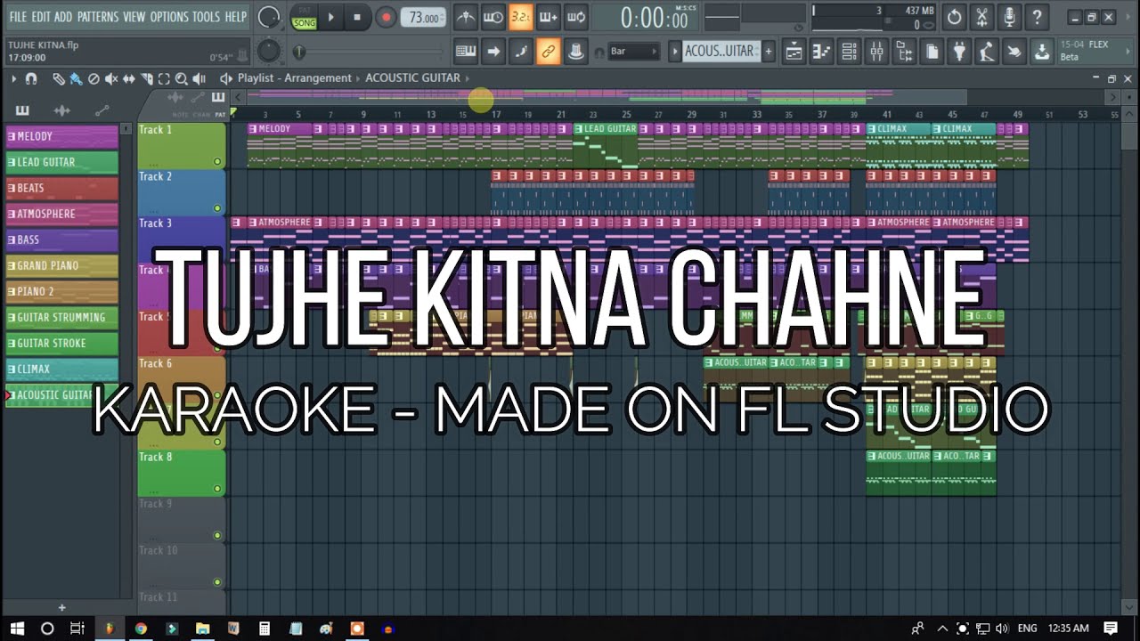This screenshot has height=641, width=1140.
Task: Toggle wait for input before recording
Action: point(493,17)
